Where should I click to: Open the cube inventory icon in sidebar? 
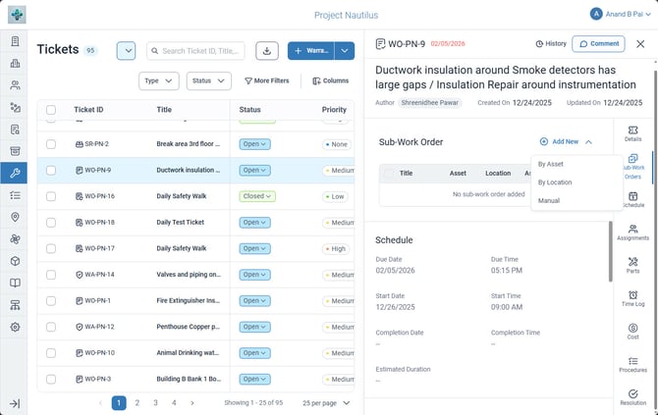(x=15, y=261)
